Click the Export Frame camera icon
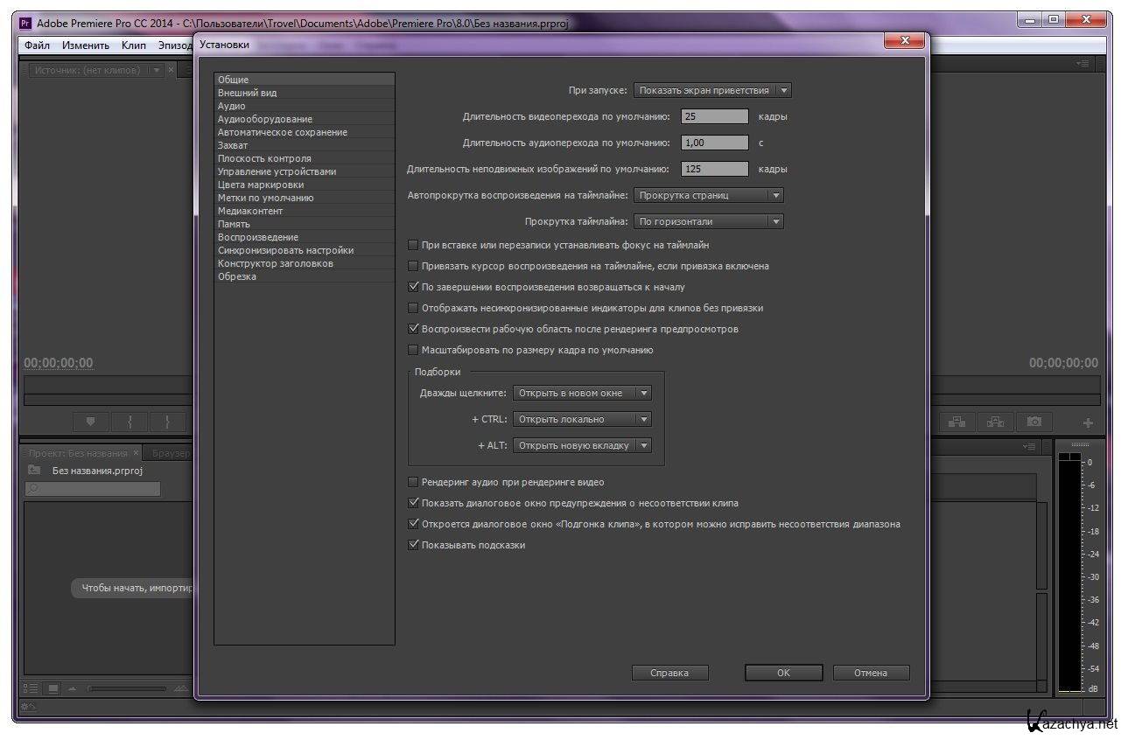Image resolution: width=1128 pixels, height=740 pixels. click(x=1034, y=422)
